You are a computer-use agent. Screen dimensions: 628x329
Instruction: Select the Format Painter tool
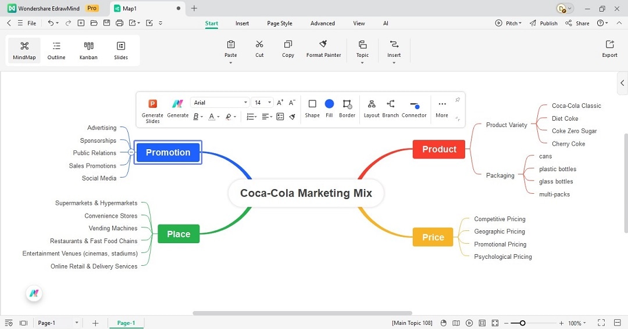[324, 49]
